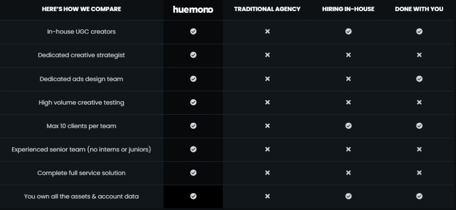
Task: Click Hiring In-House checkmark for asset ownership row
Action: click(x=348, y=196)
